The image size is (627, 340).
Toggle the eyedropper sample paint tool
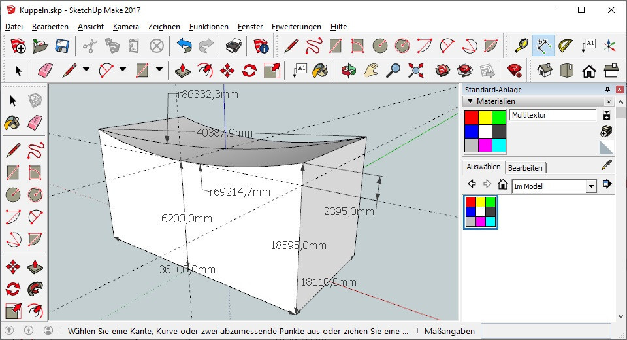(x=607, y=165)
